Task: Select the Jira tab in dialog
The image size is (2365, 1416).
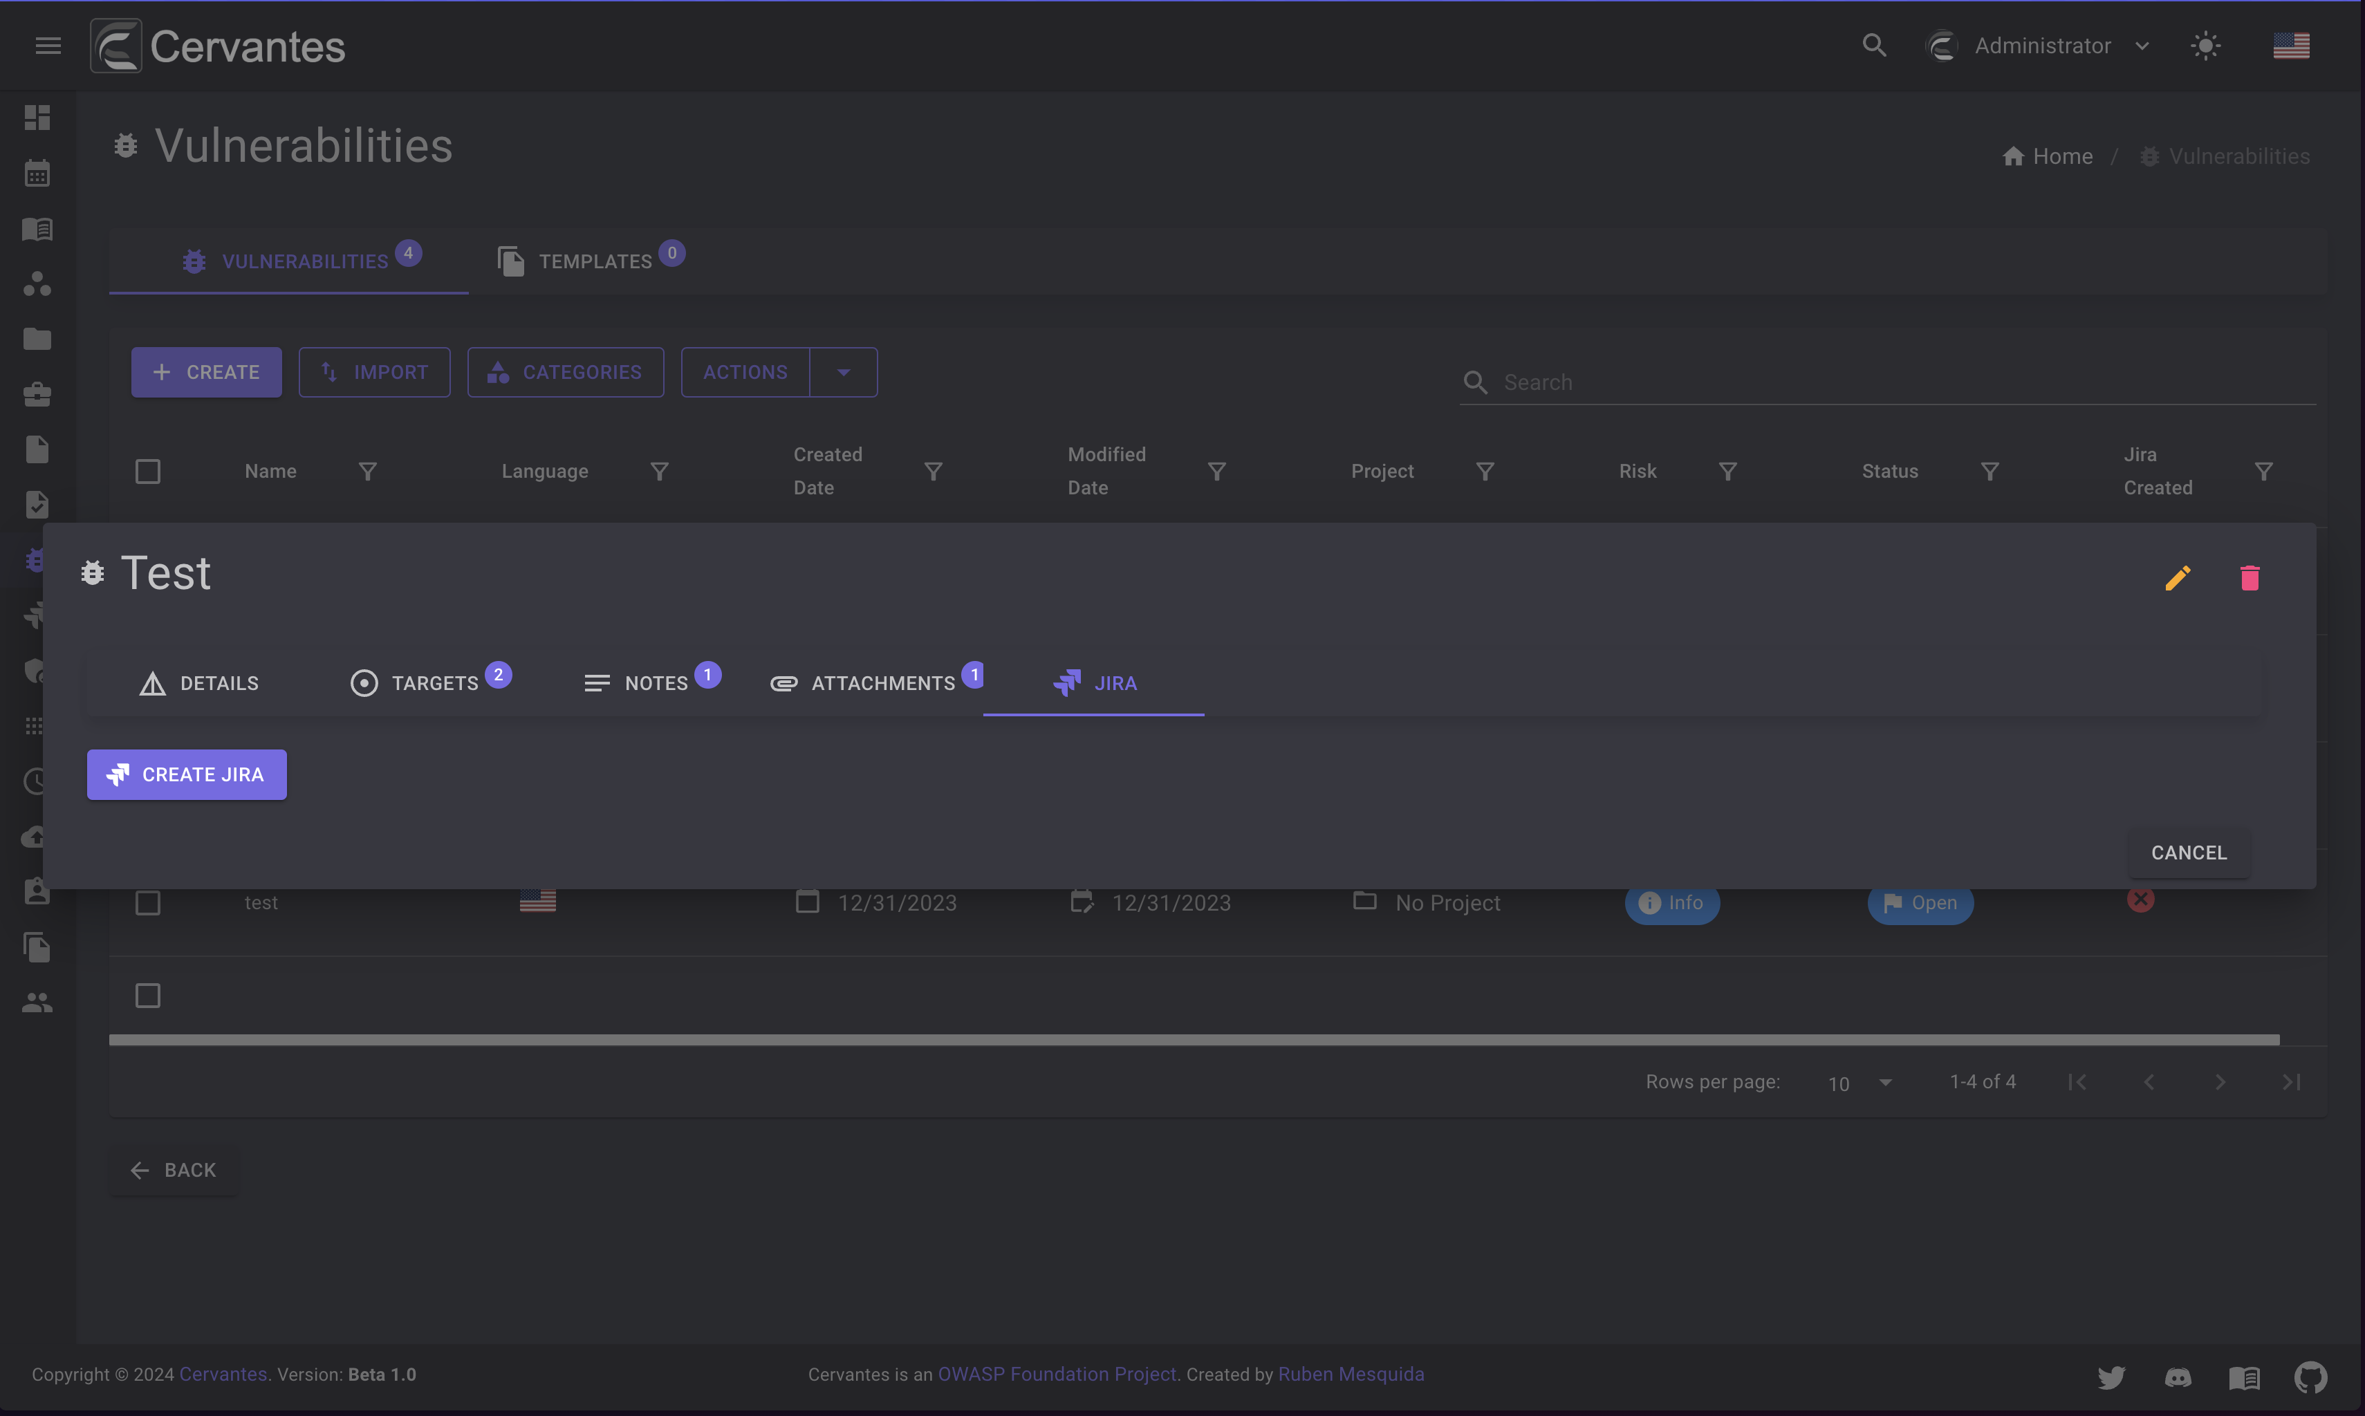Action: [x=1094, y=683]
